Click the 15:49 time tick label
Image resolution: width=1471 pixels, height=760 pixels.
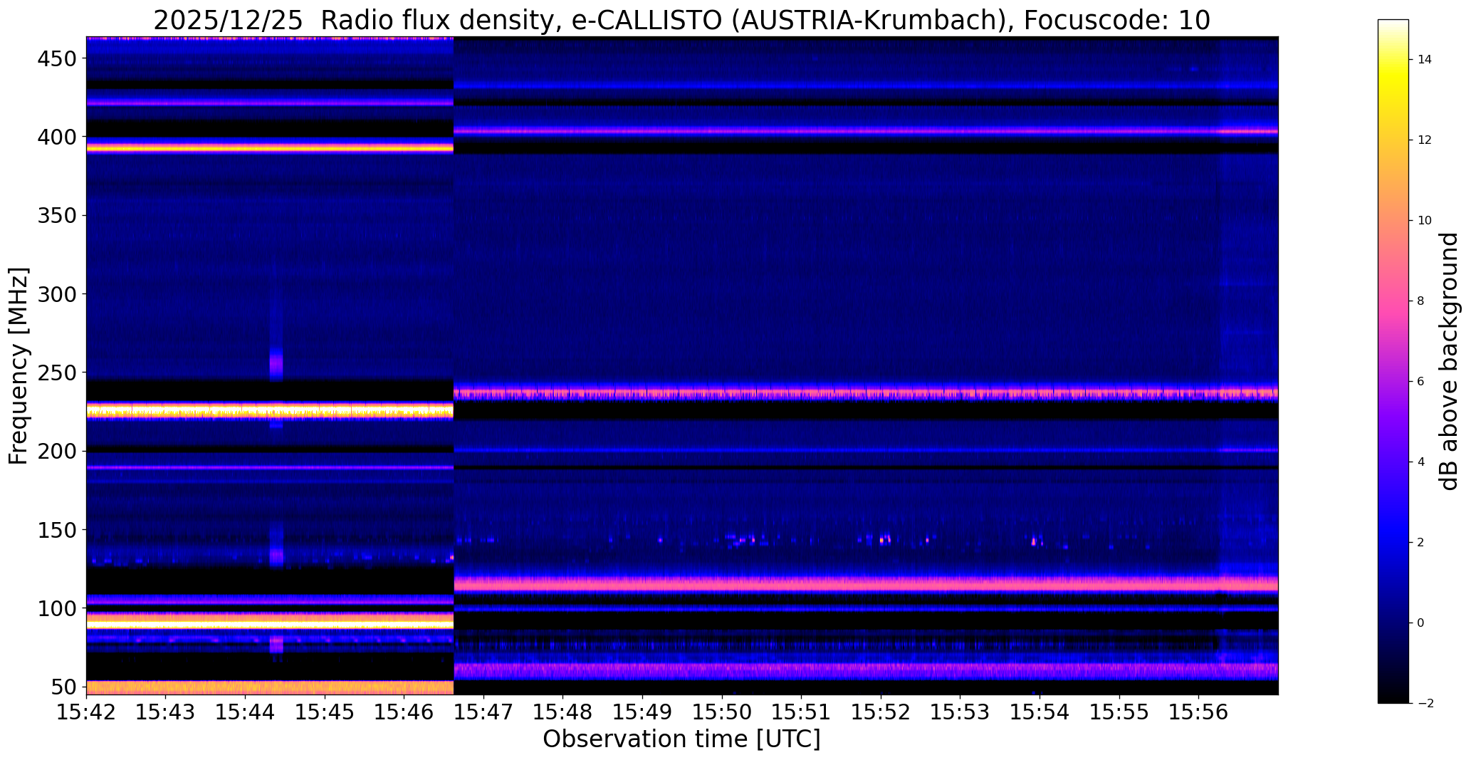click(643, 713)
